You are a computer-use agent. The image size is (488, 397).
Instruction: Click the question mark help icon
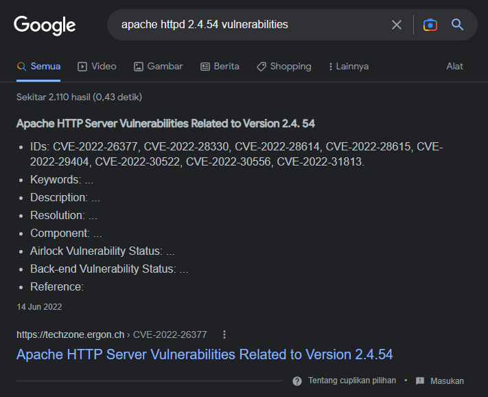pyautogui.click(x=297, y=381)
